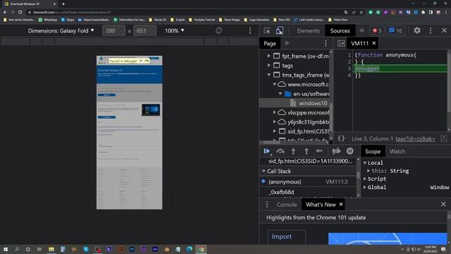451x254 pixels.
Task: Switch to the Elements tab
Action: 308,30
